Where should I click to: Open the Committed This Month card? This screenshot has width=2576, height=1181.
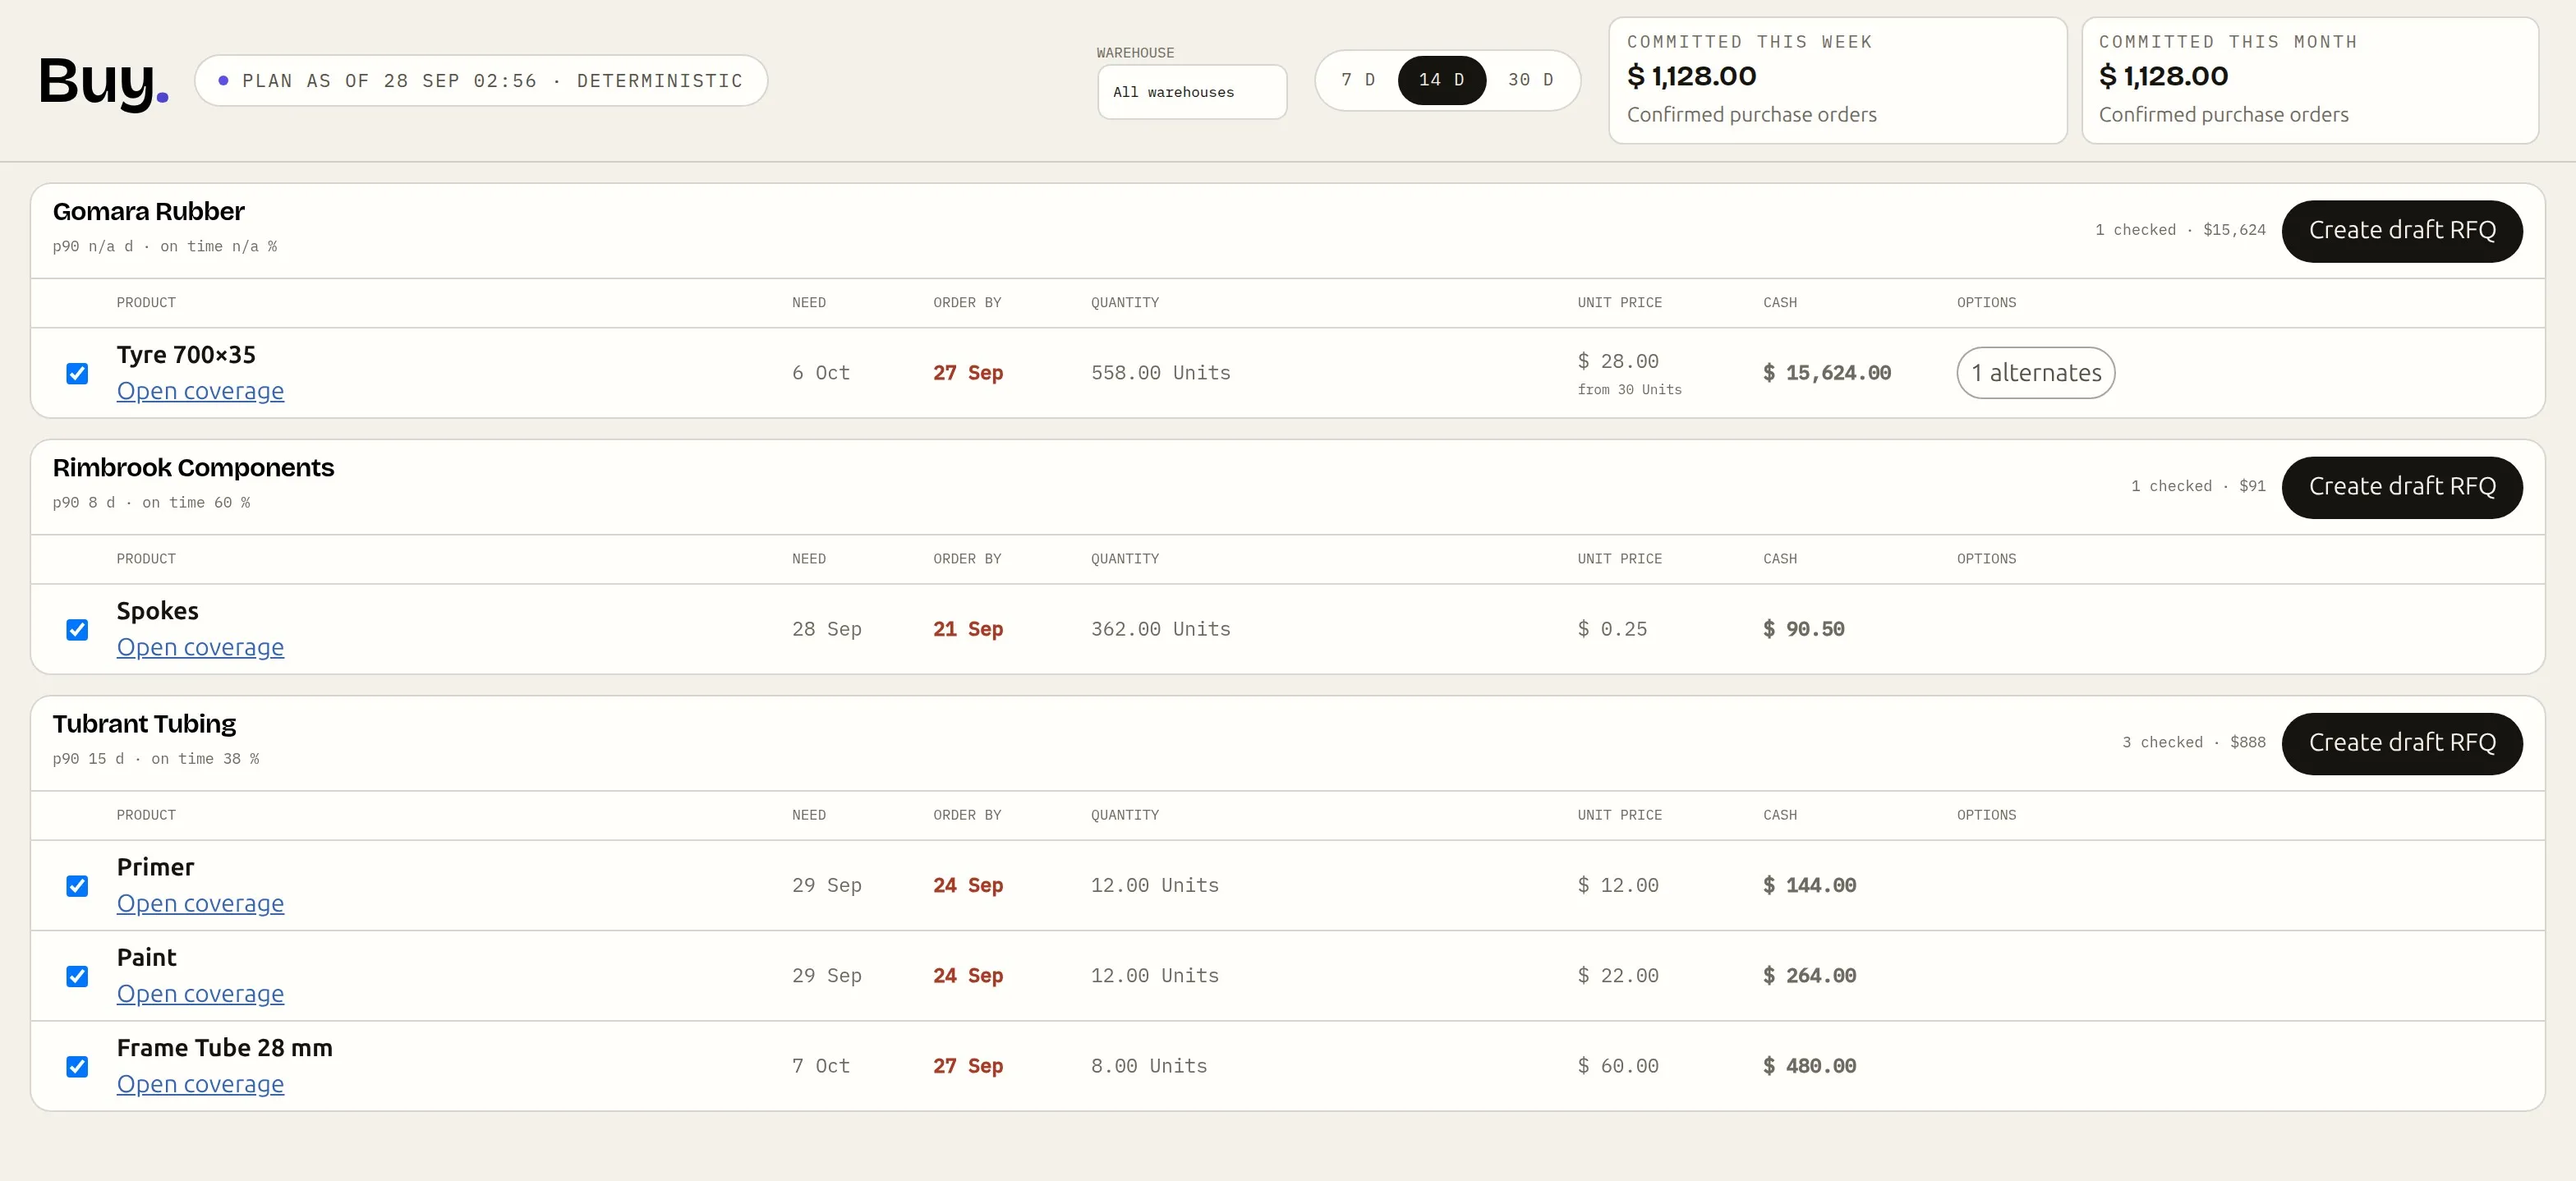[x=2309, y=80]
